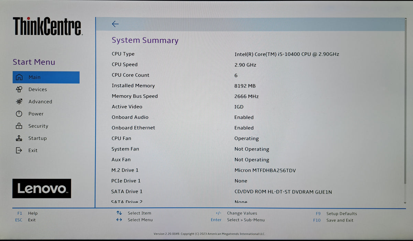
Task: Click the Power icon in Start Menu
Action: (x=19, y=114)
